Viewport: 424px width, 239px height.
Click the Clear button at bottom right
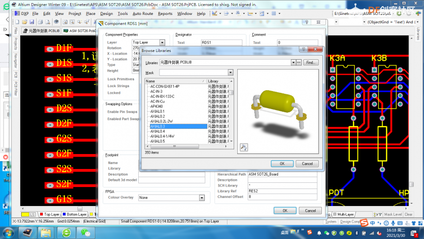pyautogui.click(x=409, y=214)
